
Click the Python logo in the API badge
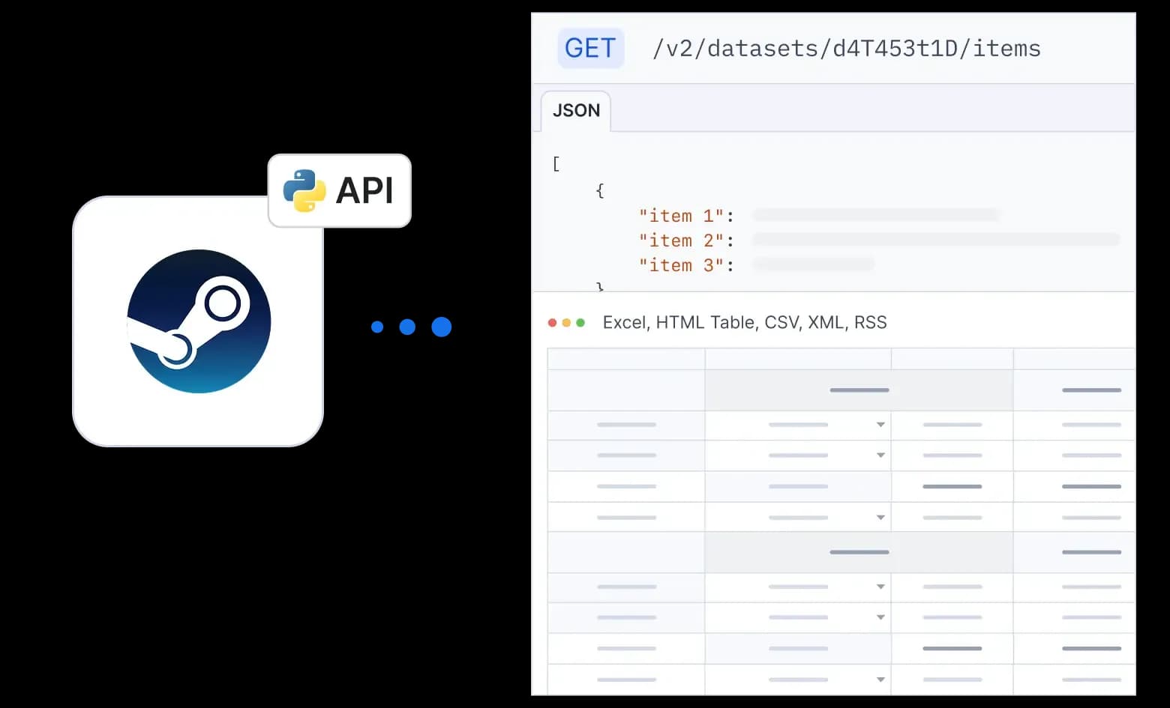[304, 190]
